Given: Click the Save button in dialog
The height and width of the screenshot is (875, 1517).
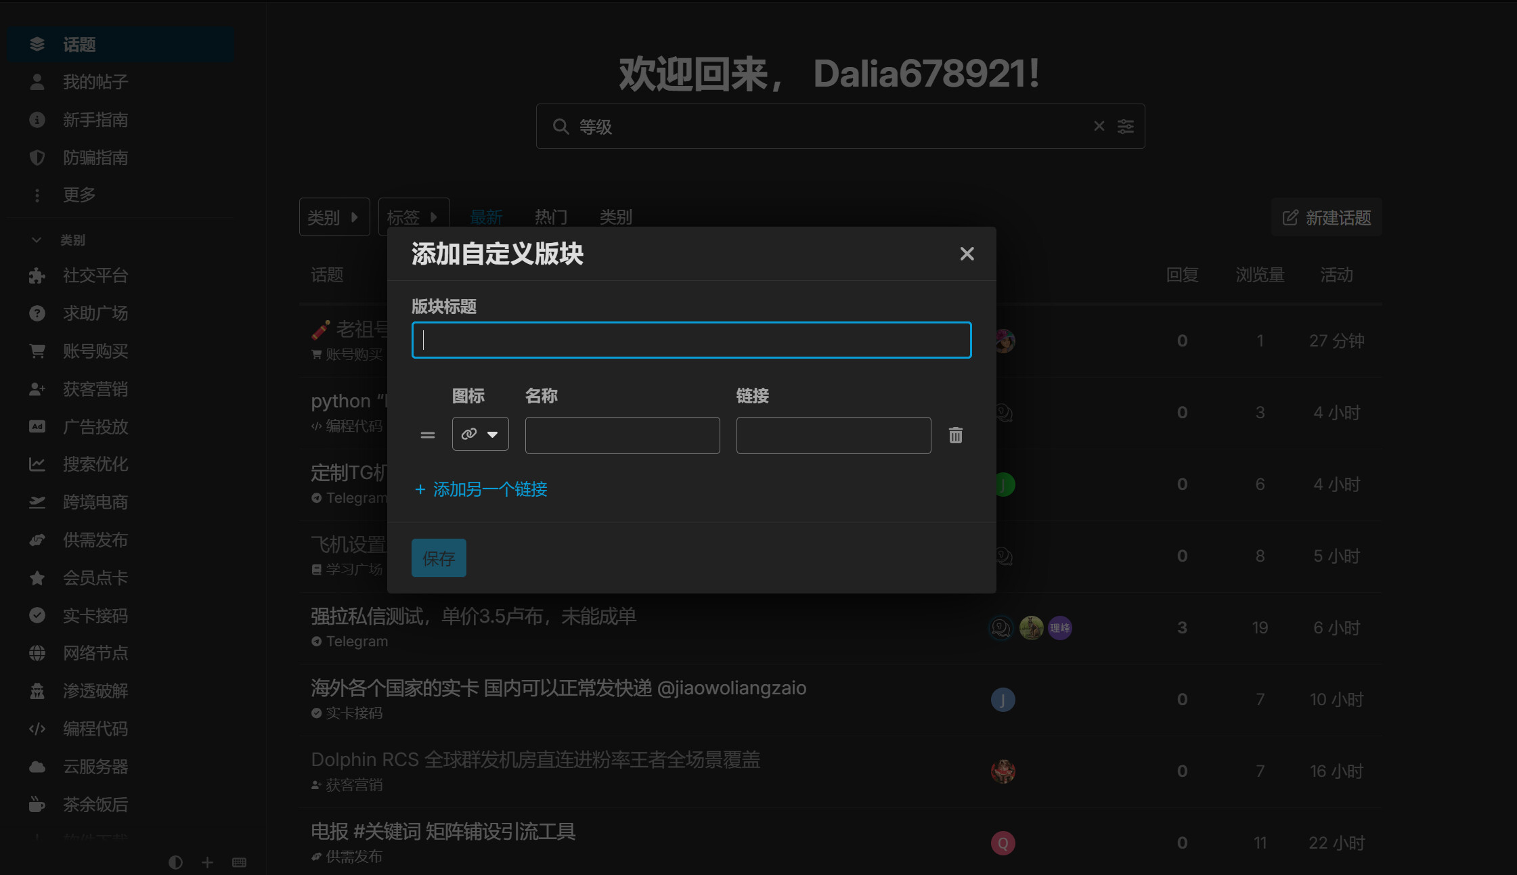Looking at the screenshot, I should (x=439, y=558).
